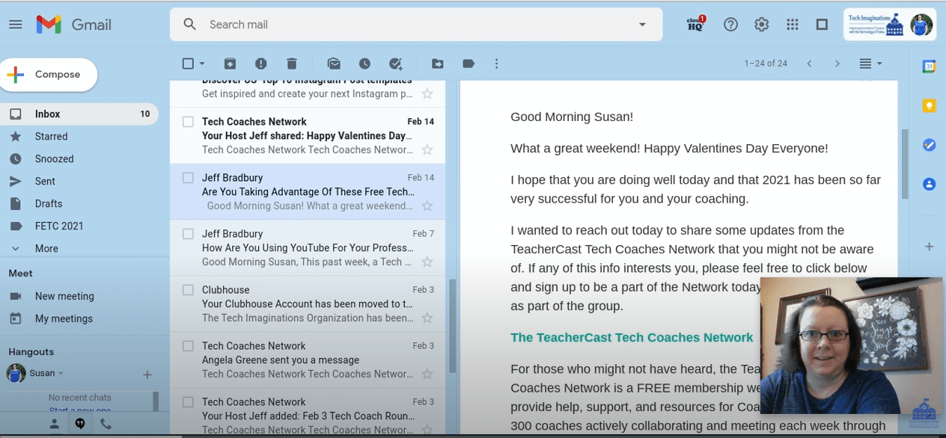Start new Hangouts chat plus button
The image size is (946, 438).
(147, 374)
